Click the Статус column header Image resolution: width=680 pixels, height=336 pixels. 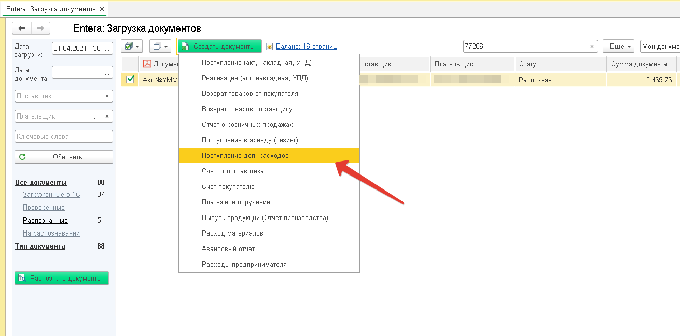[560, 64]
